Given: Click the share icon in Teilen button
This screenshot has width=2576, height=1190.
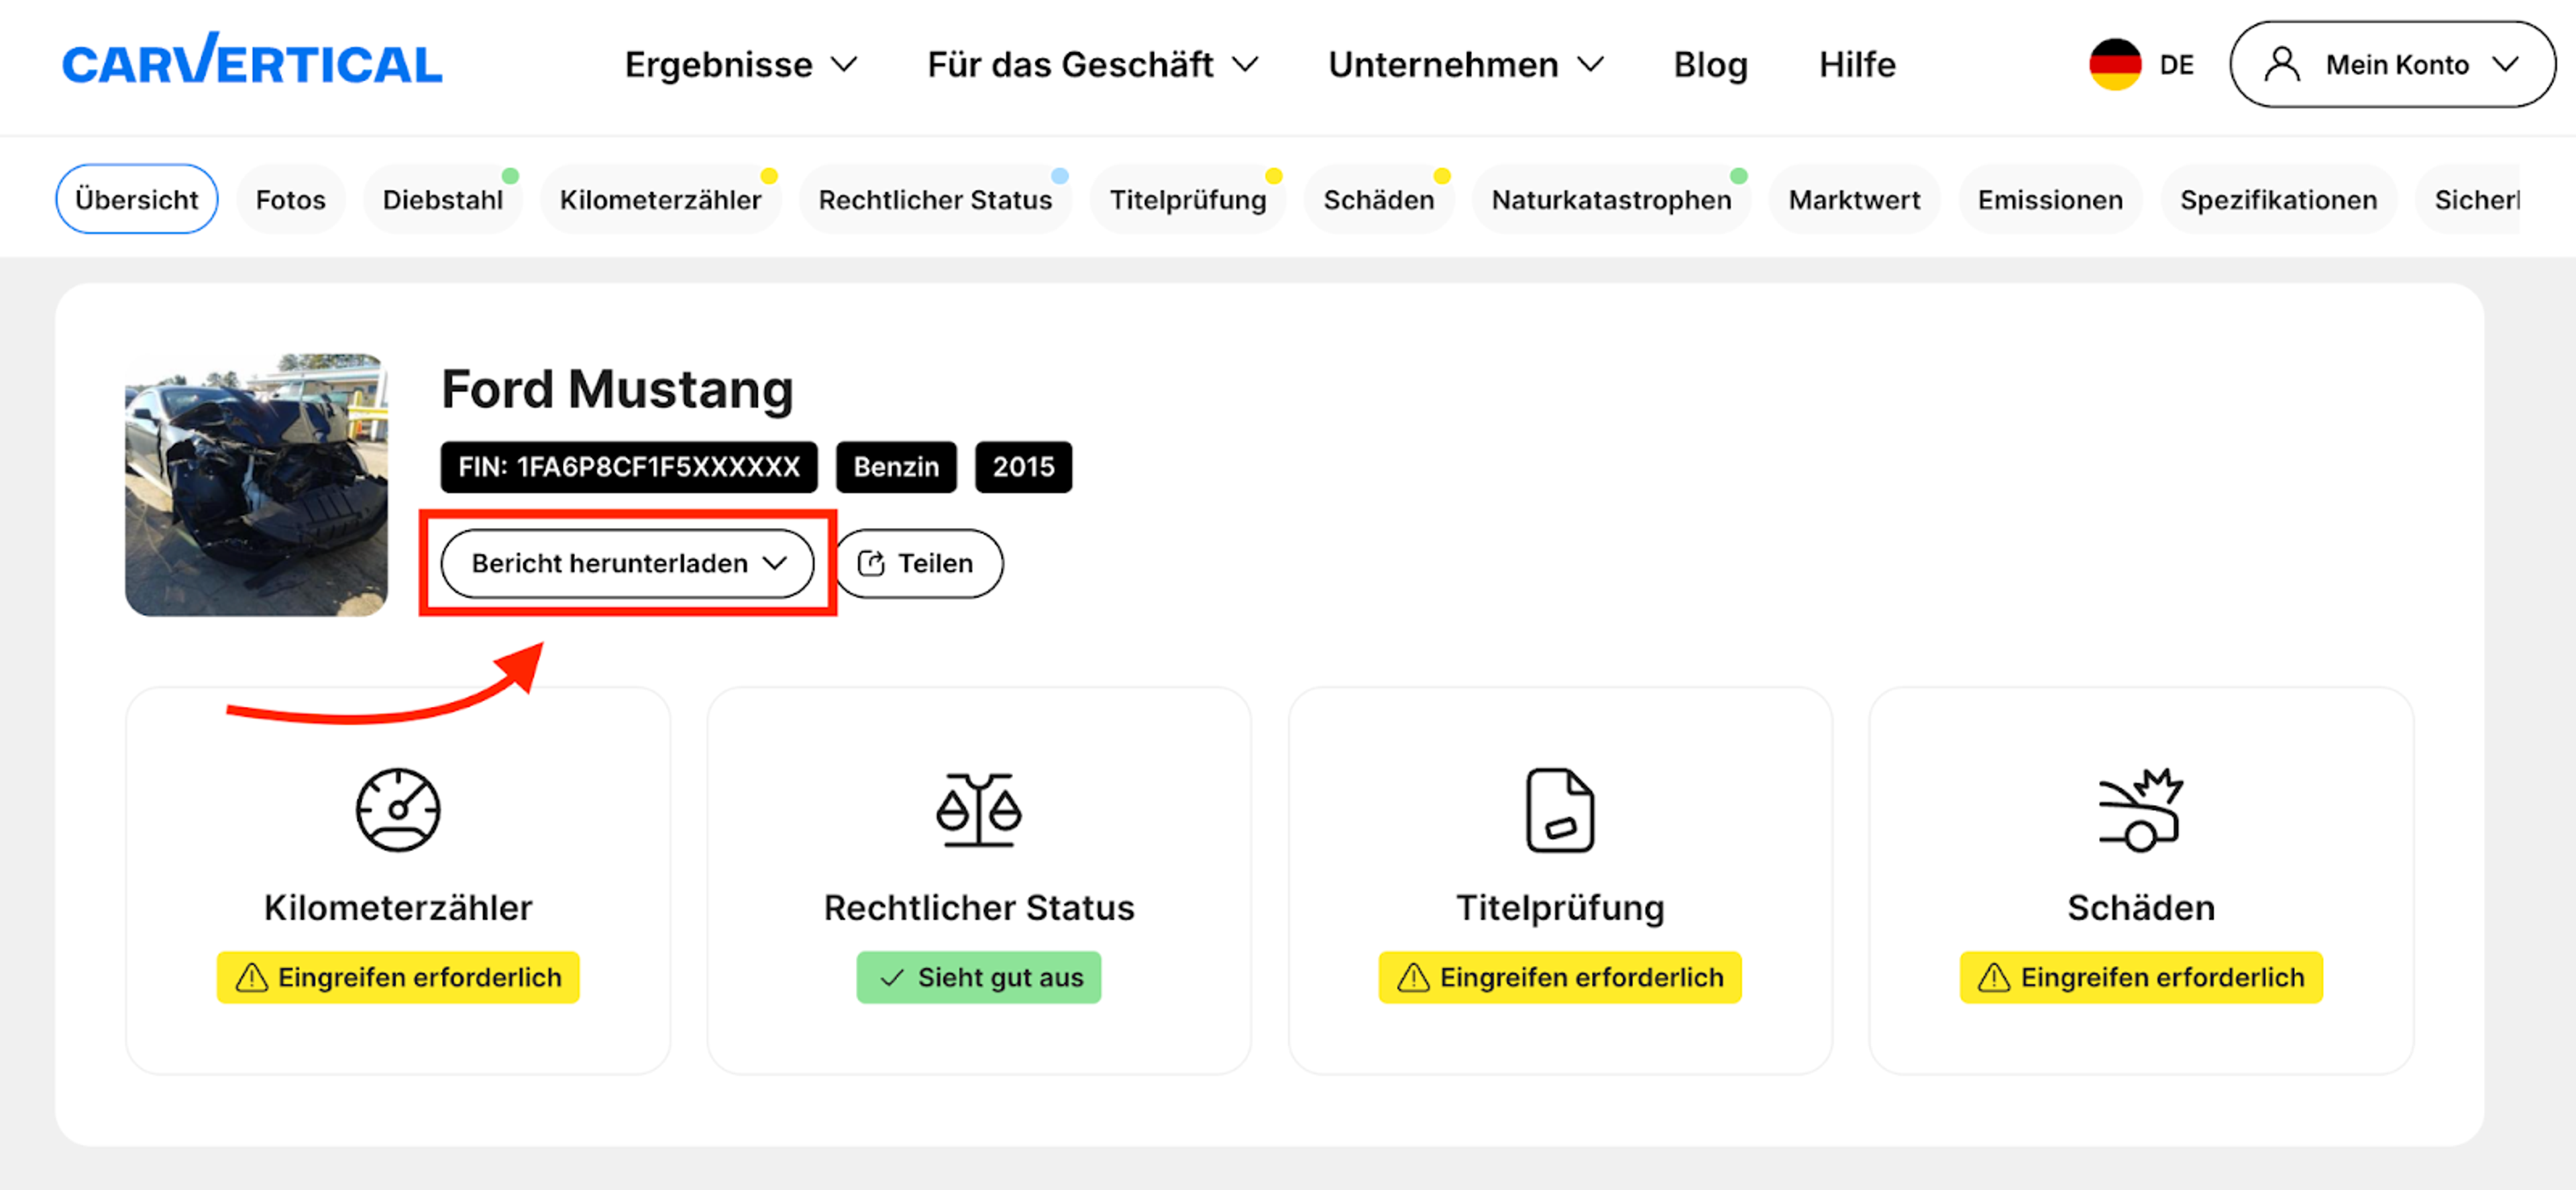Looking at the screenshot, I should [x=871, y=564].
